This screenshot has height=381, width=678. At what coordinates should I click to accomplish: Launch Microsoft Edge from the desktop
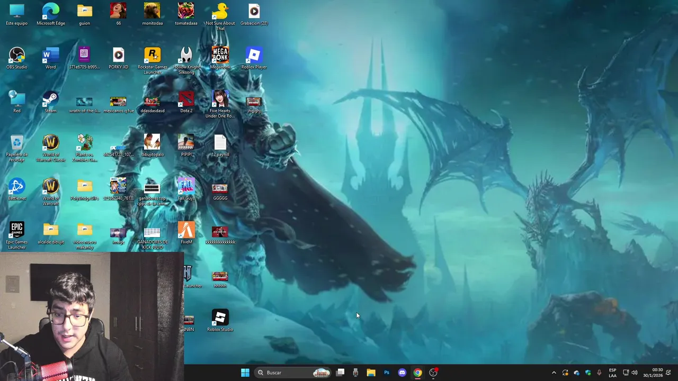click(x=51, y=14)
